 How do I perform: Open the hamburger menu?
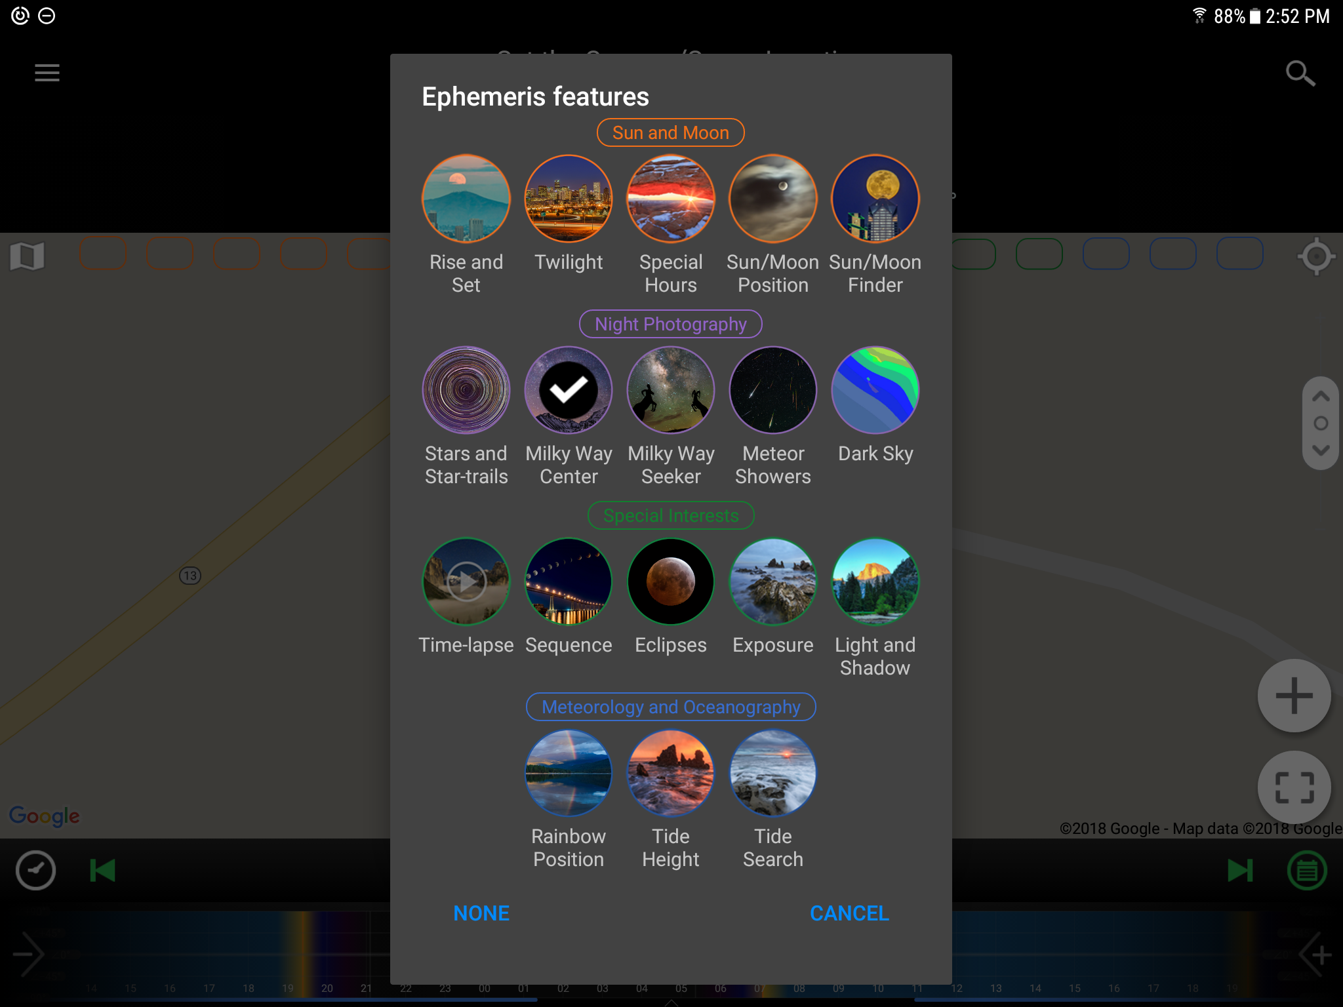(x=47, y=73)
